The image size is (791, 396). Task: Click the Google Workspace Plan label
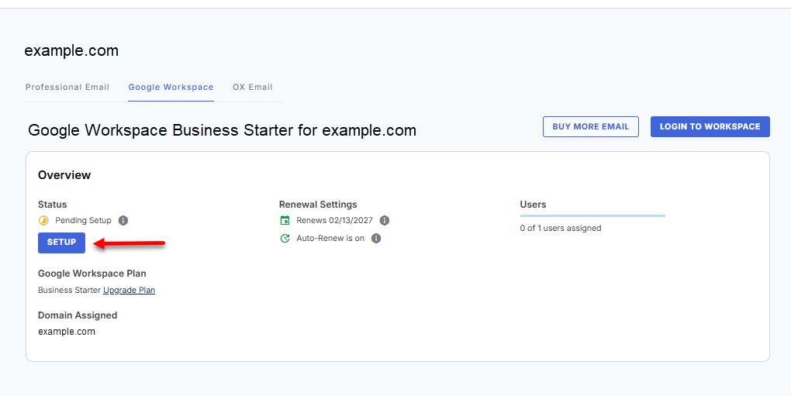(x=92, y=274)
